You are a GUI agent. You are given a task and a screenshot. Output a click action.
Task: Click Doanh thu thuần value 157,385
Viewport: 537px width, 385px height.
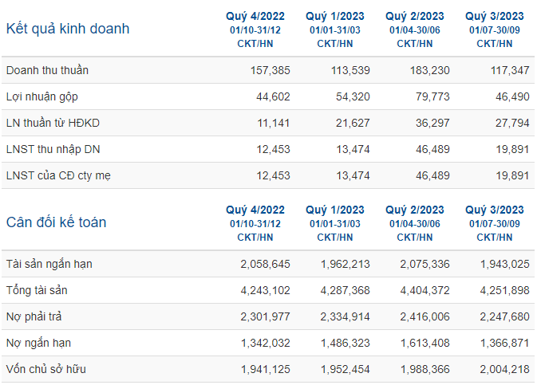tap(270, 70)
